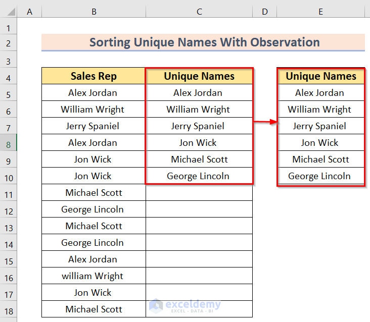Viewport: 370px width, 322px height.
Task: Select column C header
Action: coord(199,12)
